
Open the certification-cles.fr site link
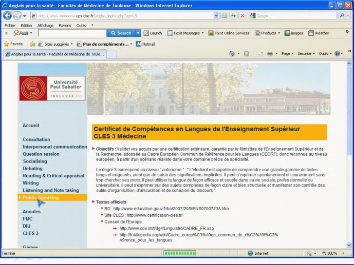(155, 215)
